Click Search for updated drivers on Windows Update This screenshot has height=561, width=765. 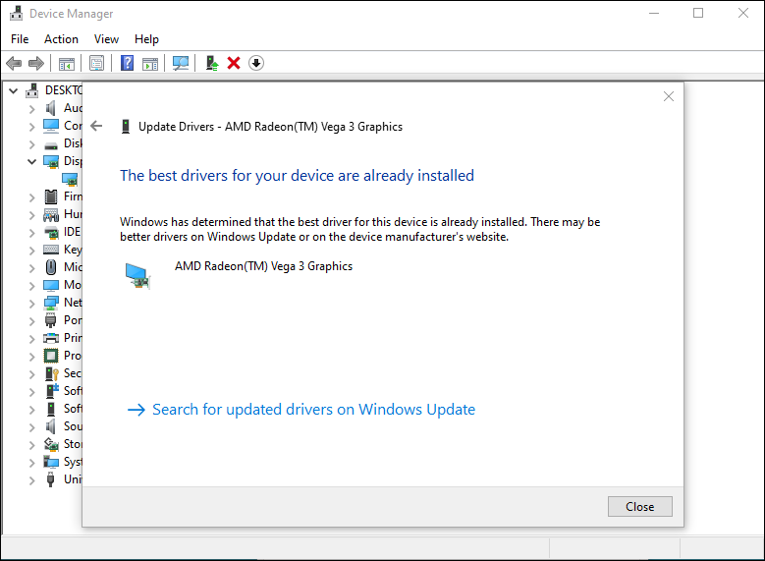click(313, 410)
